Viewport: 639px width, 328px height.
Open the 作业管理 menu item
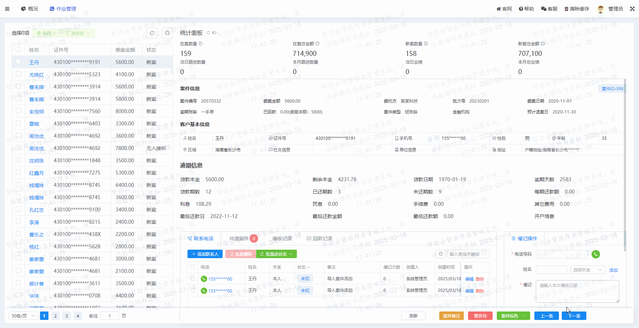63,8
